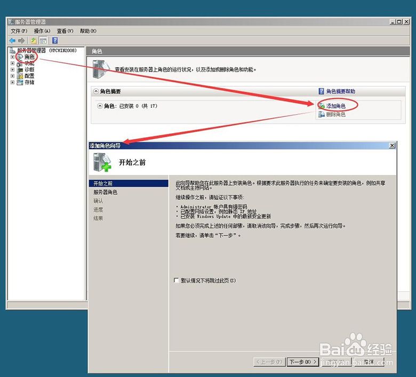This screenshot has width=416, height=377.
Task: Click the 下一步(N) button in wizard
Action: tap(302, 362)
